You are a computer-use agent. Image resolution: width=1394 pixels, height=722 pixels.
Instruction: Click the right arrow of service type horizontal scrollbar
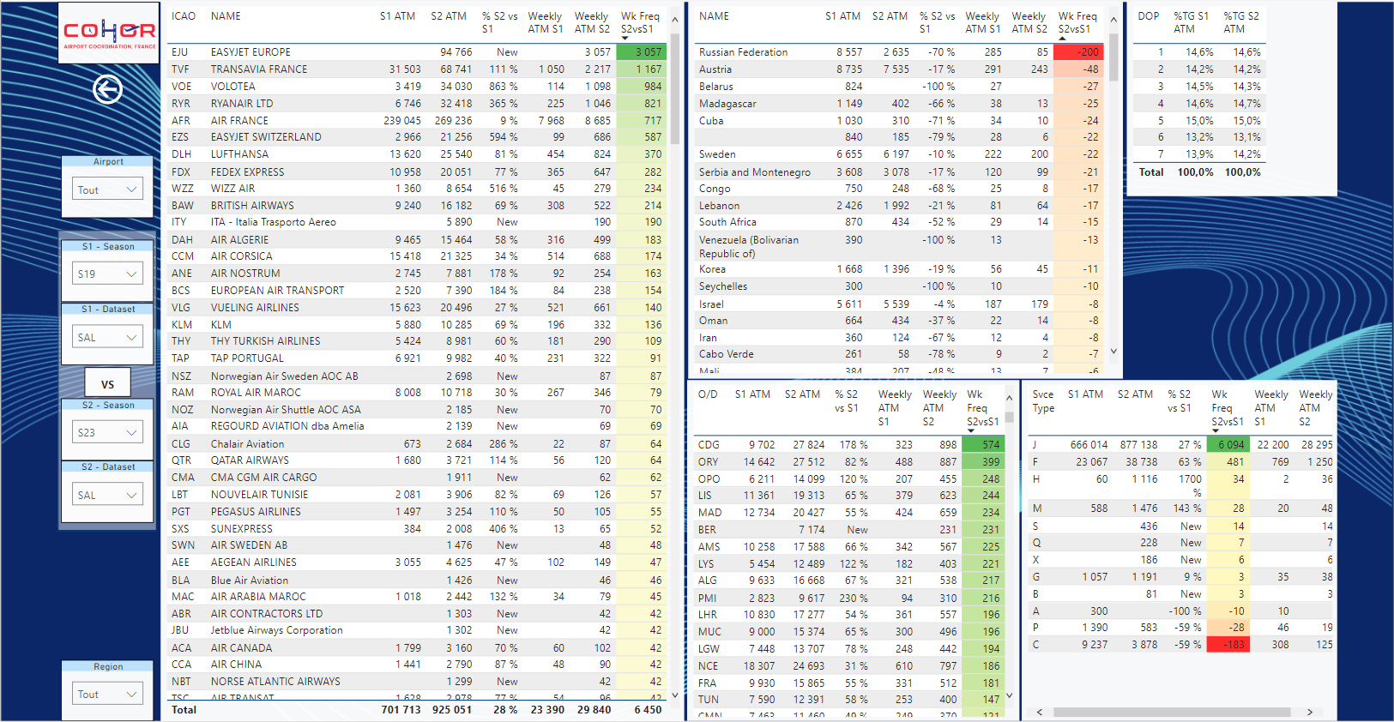pyautogui.click(x=1309, y=712)
